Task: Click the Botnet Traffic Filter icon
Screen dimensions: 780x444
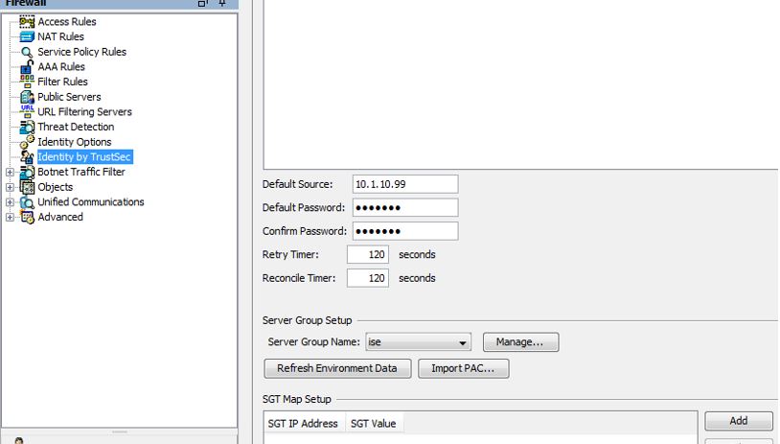Action: click(x=27, y=173)
